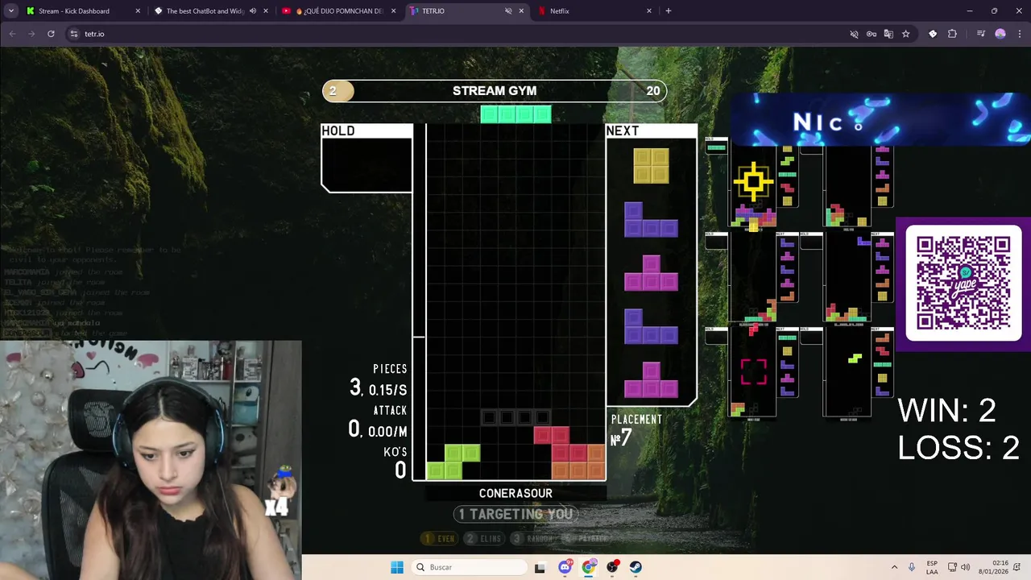Mute the ChatBot tab audio
This screenshot has width=1031, height=580.
(253, 11)
